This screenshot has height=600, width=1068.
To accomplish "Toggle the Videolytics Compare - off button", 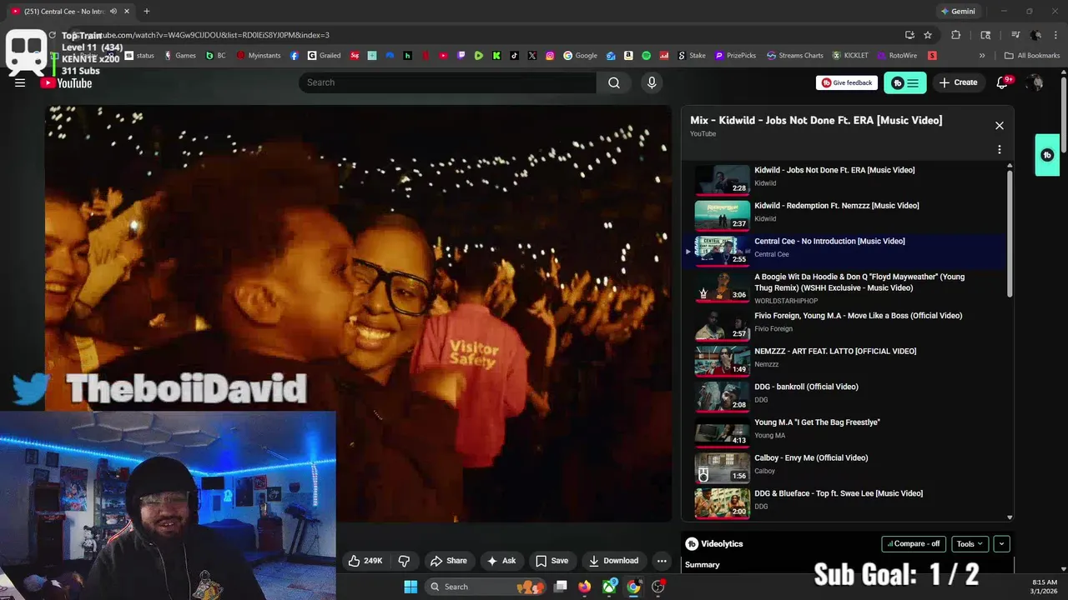I will point(914,544).
